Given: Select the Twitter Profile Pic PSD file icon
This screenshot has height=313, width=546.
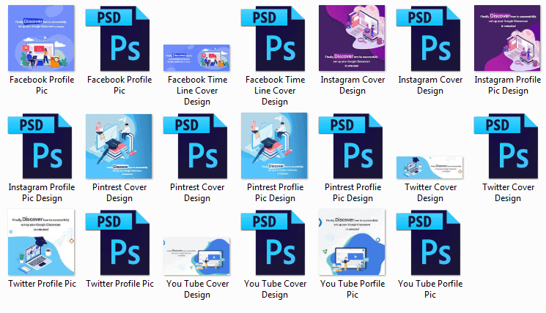Looking at the screenshot, I should [x=119, y=243].
